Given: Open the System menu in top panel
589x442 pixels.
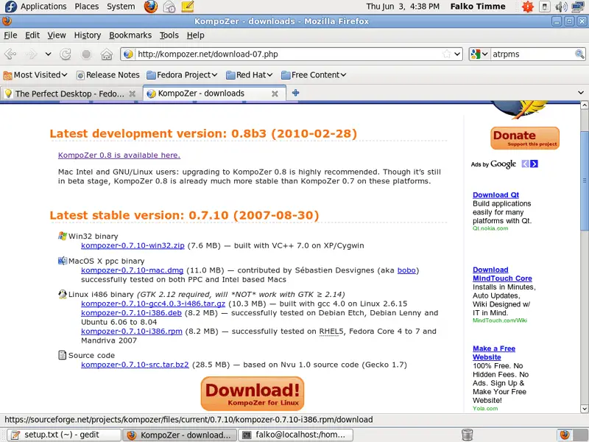Looking at the screenshot, I should click(121, 7).
